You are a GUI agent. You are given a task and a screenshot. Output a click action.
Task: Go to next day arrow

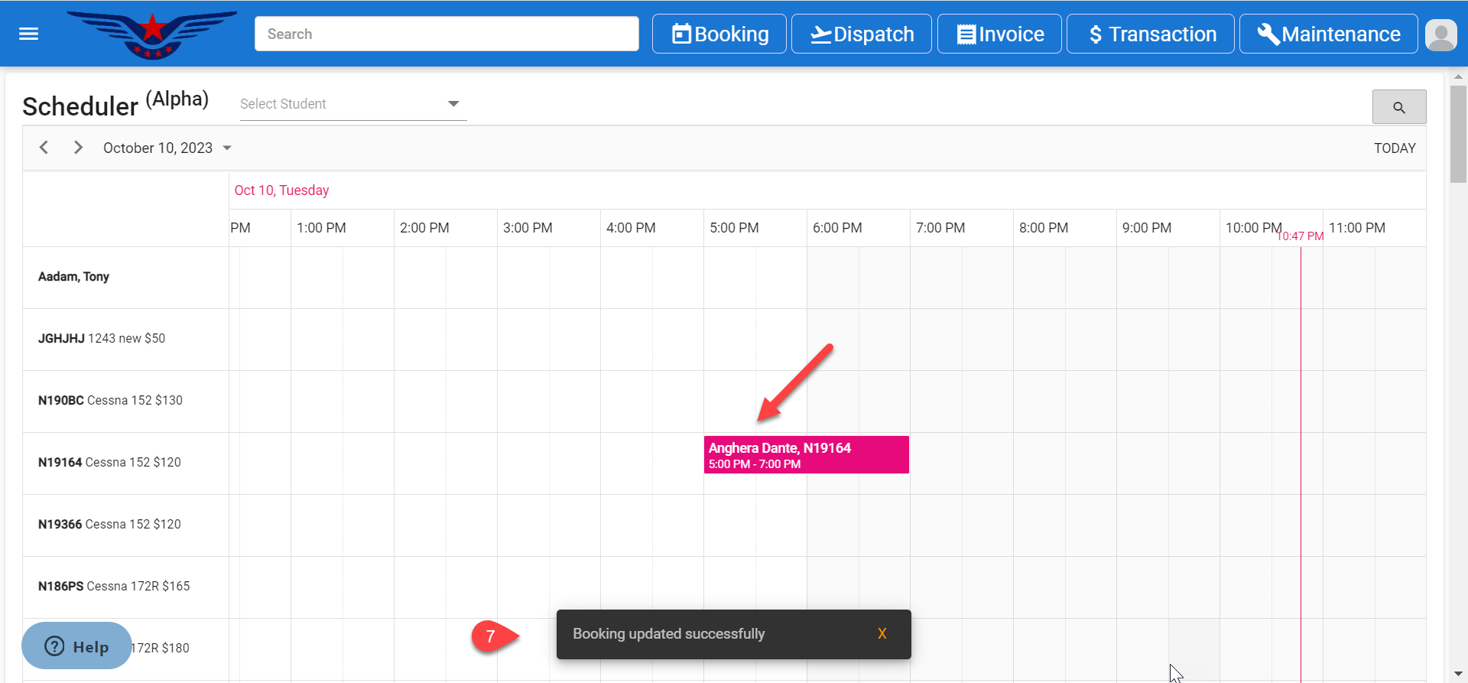coord(78,148)
